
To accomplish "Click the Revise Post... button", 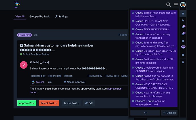I will (71, 103).
